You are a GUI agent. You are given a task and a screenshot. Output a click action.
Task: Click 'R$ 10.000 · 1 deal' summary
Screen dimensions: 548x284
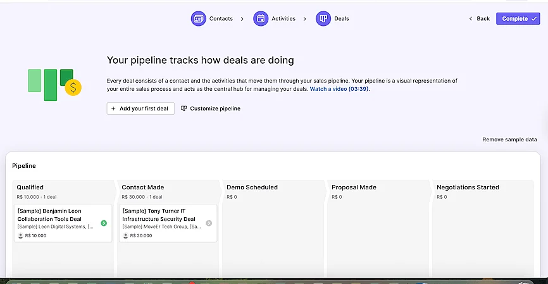pos(36,197)
